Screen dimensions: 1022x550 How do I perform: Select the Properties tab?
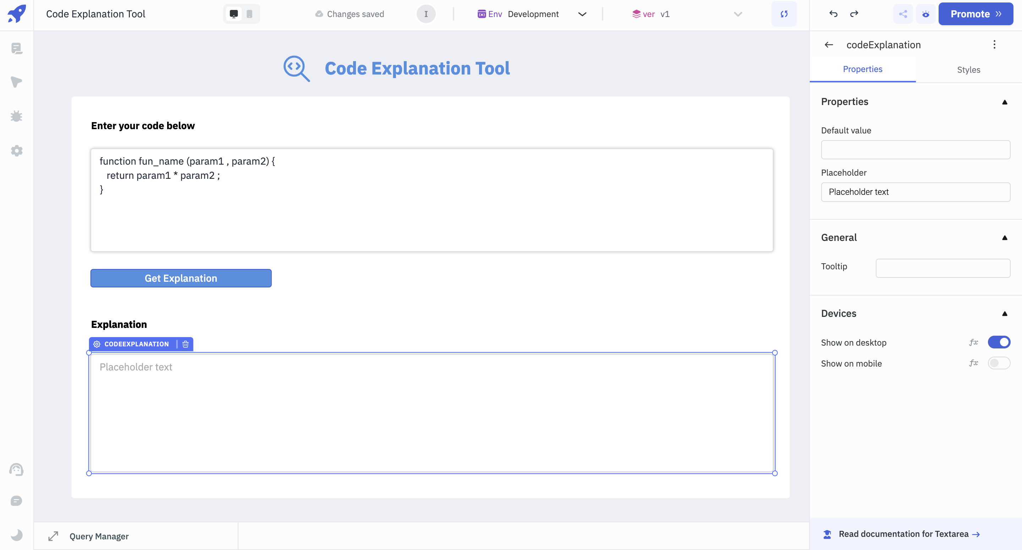click(x=863, y=68)
